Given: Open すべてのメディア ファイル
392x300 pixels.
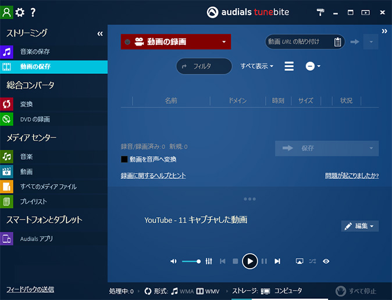Looking at the screenshot, I should point(54,187).
